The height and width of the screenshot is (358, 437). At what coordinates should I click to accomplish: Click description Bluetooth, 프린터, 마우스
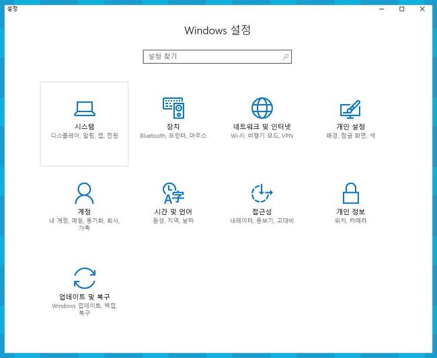tap(173, 136)
